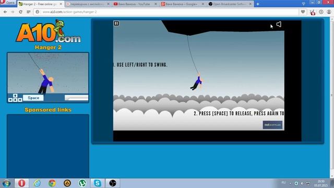The height and width of the screenshot is (188, 334).
Task: Pause the Hanger 2 game
Action: [x=116, y=23]
